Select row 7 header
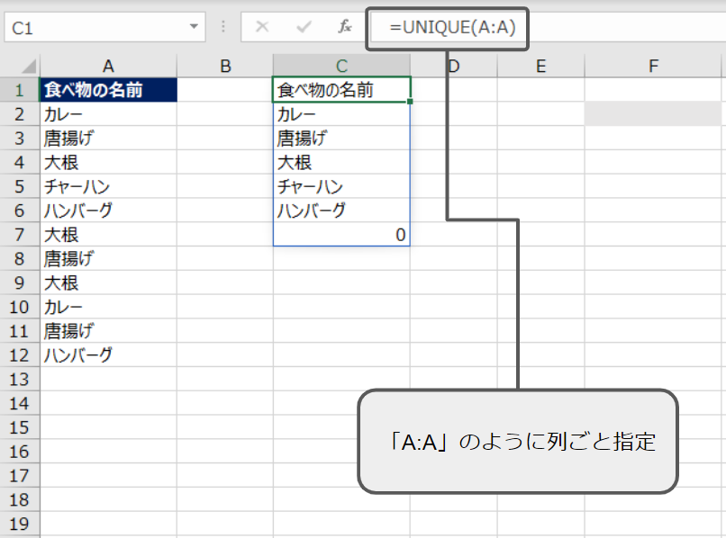Screen dimensions: 726x538 click(x=20, y=234)
